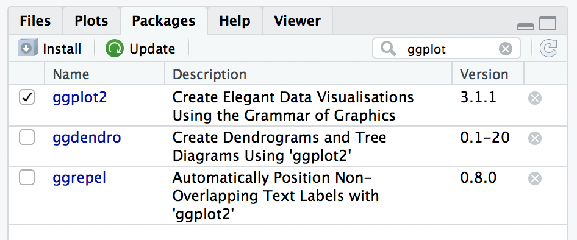
Task: Open the ggplot2 package link
Action: pyautogui.click(x=80, y=97)
